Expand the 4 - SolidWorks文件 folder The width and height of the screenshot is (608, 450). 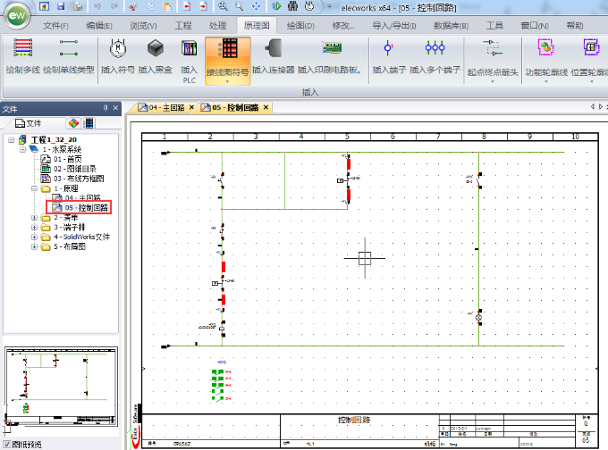tap(34, 237)
